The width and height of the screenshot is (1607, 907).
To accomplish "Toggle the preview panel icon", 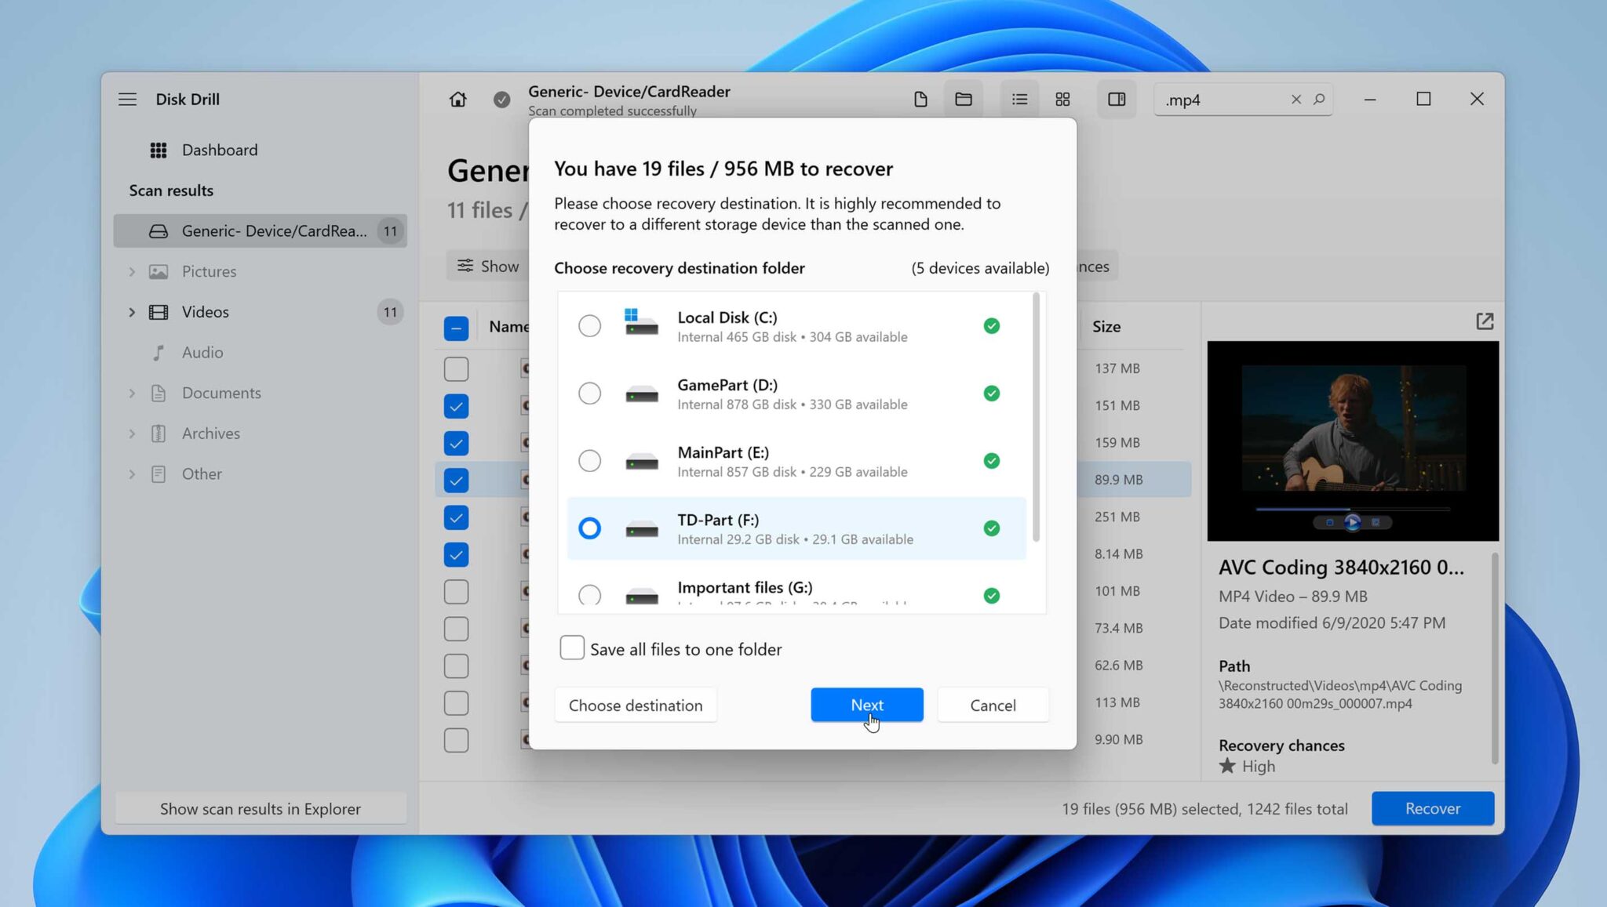I will pos(1115,99).
